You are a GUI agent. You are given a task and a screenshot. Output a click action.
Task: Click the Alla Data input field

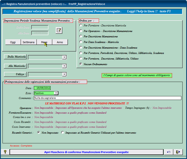40,33
